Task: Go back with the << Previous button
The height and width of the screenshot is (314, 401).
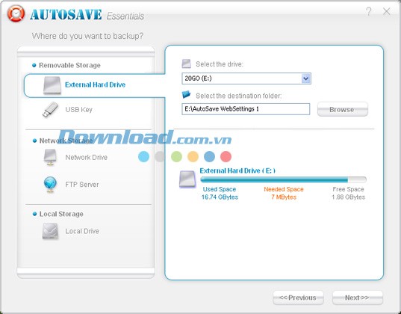Action: 298,298
